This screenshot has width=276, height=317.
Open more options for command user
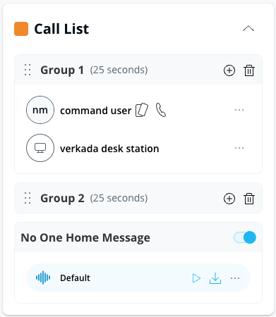(239, 110)
